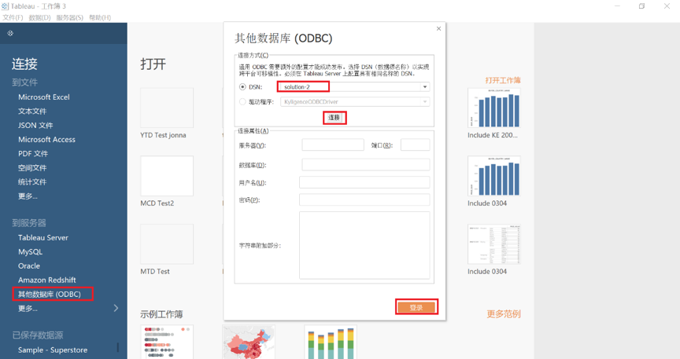680x359 pixels.
Task: Expand the 更多 server connectors arrow
Action: (116, 308)
